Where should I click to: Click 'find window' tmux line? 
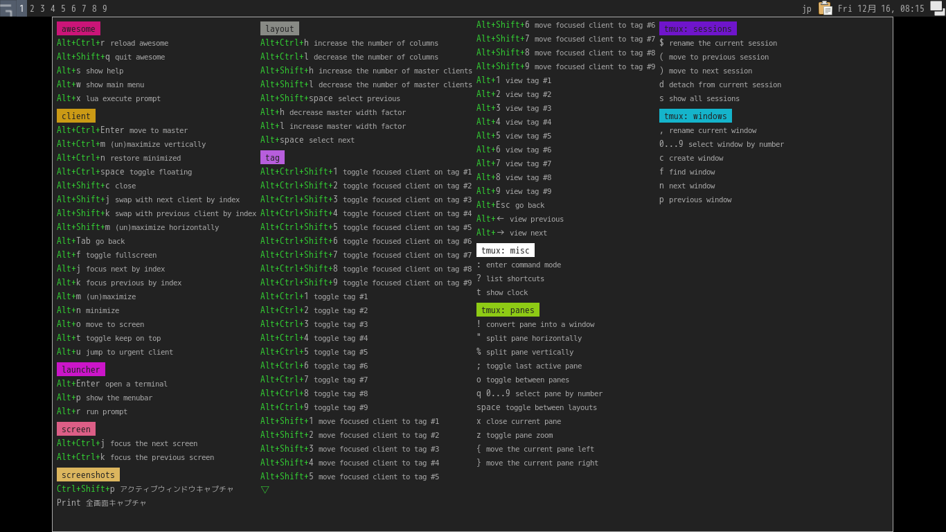[x=687, y=172]
